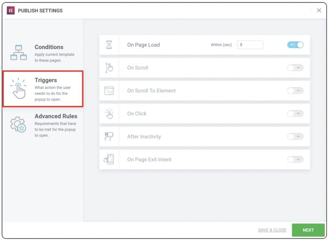Click the On Page Load hourglass icon
Screen dimensions: 330x241
(109, 45)
